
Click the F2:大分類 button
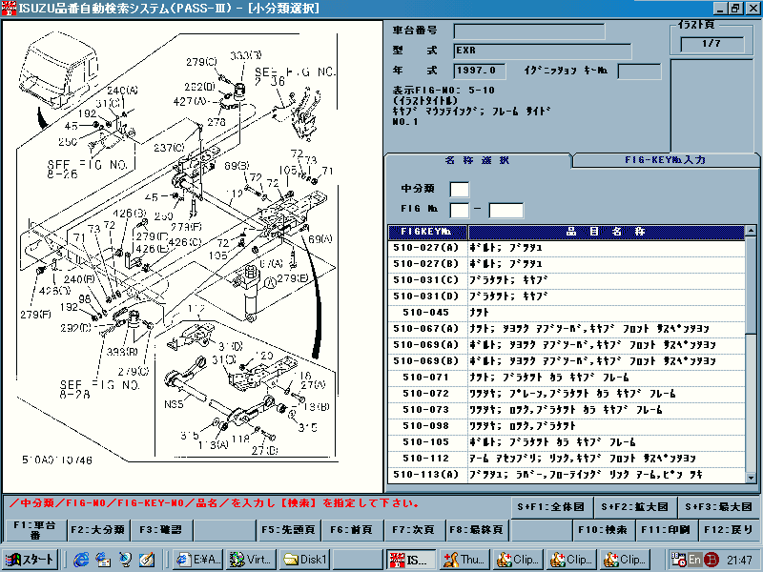[x=99, y=529]
